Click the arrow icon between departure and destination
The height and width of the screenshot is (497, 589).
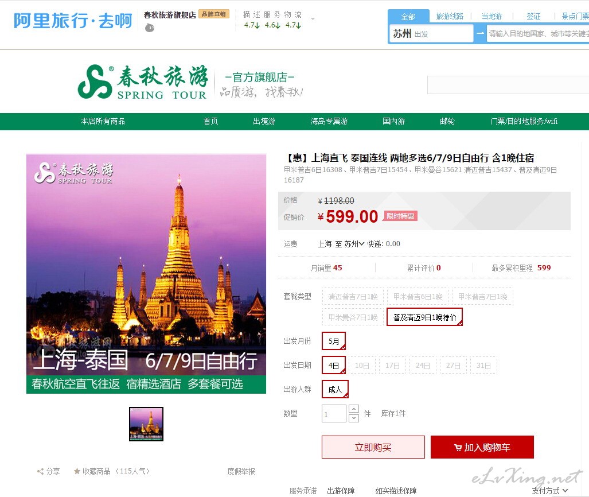480,34
